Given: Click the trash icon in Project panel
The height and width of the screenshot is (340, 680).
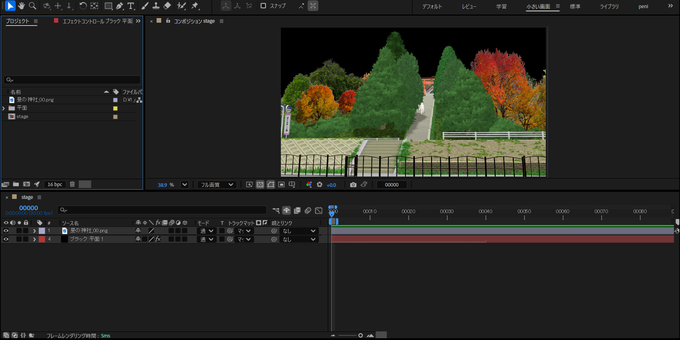Looking at the screenshot, I should (72, 184).
